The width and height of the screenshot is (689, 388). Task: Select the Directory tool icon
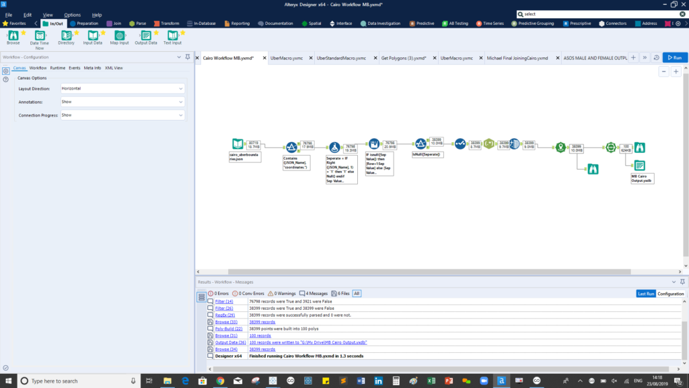[66, 35]
